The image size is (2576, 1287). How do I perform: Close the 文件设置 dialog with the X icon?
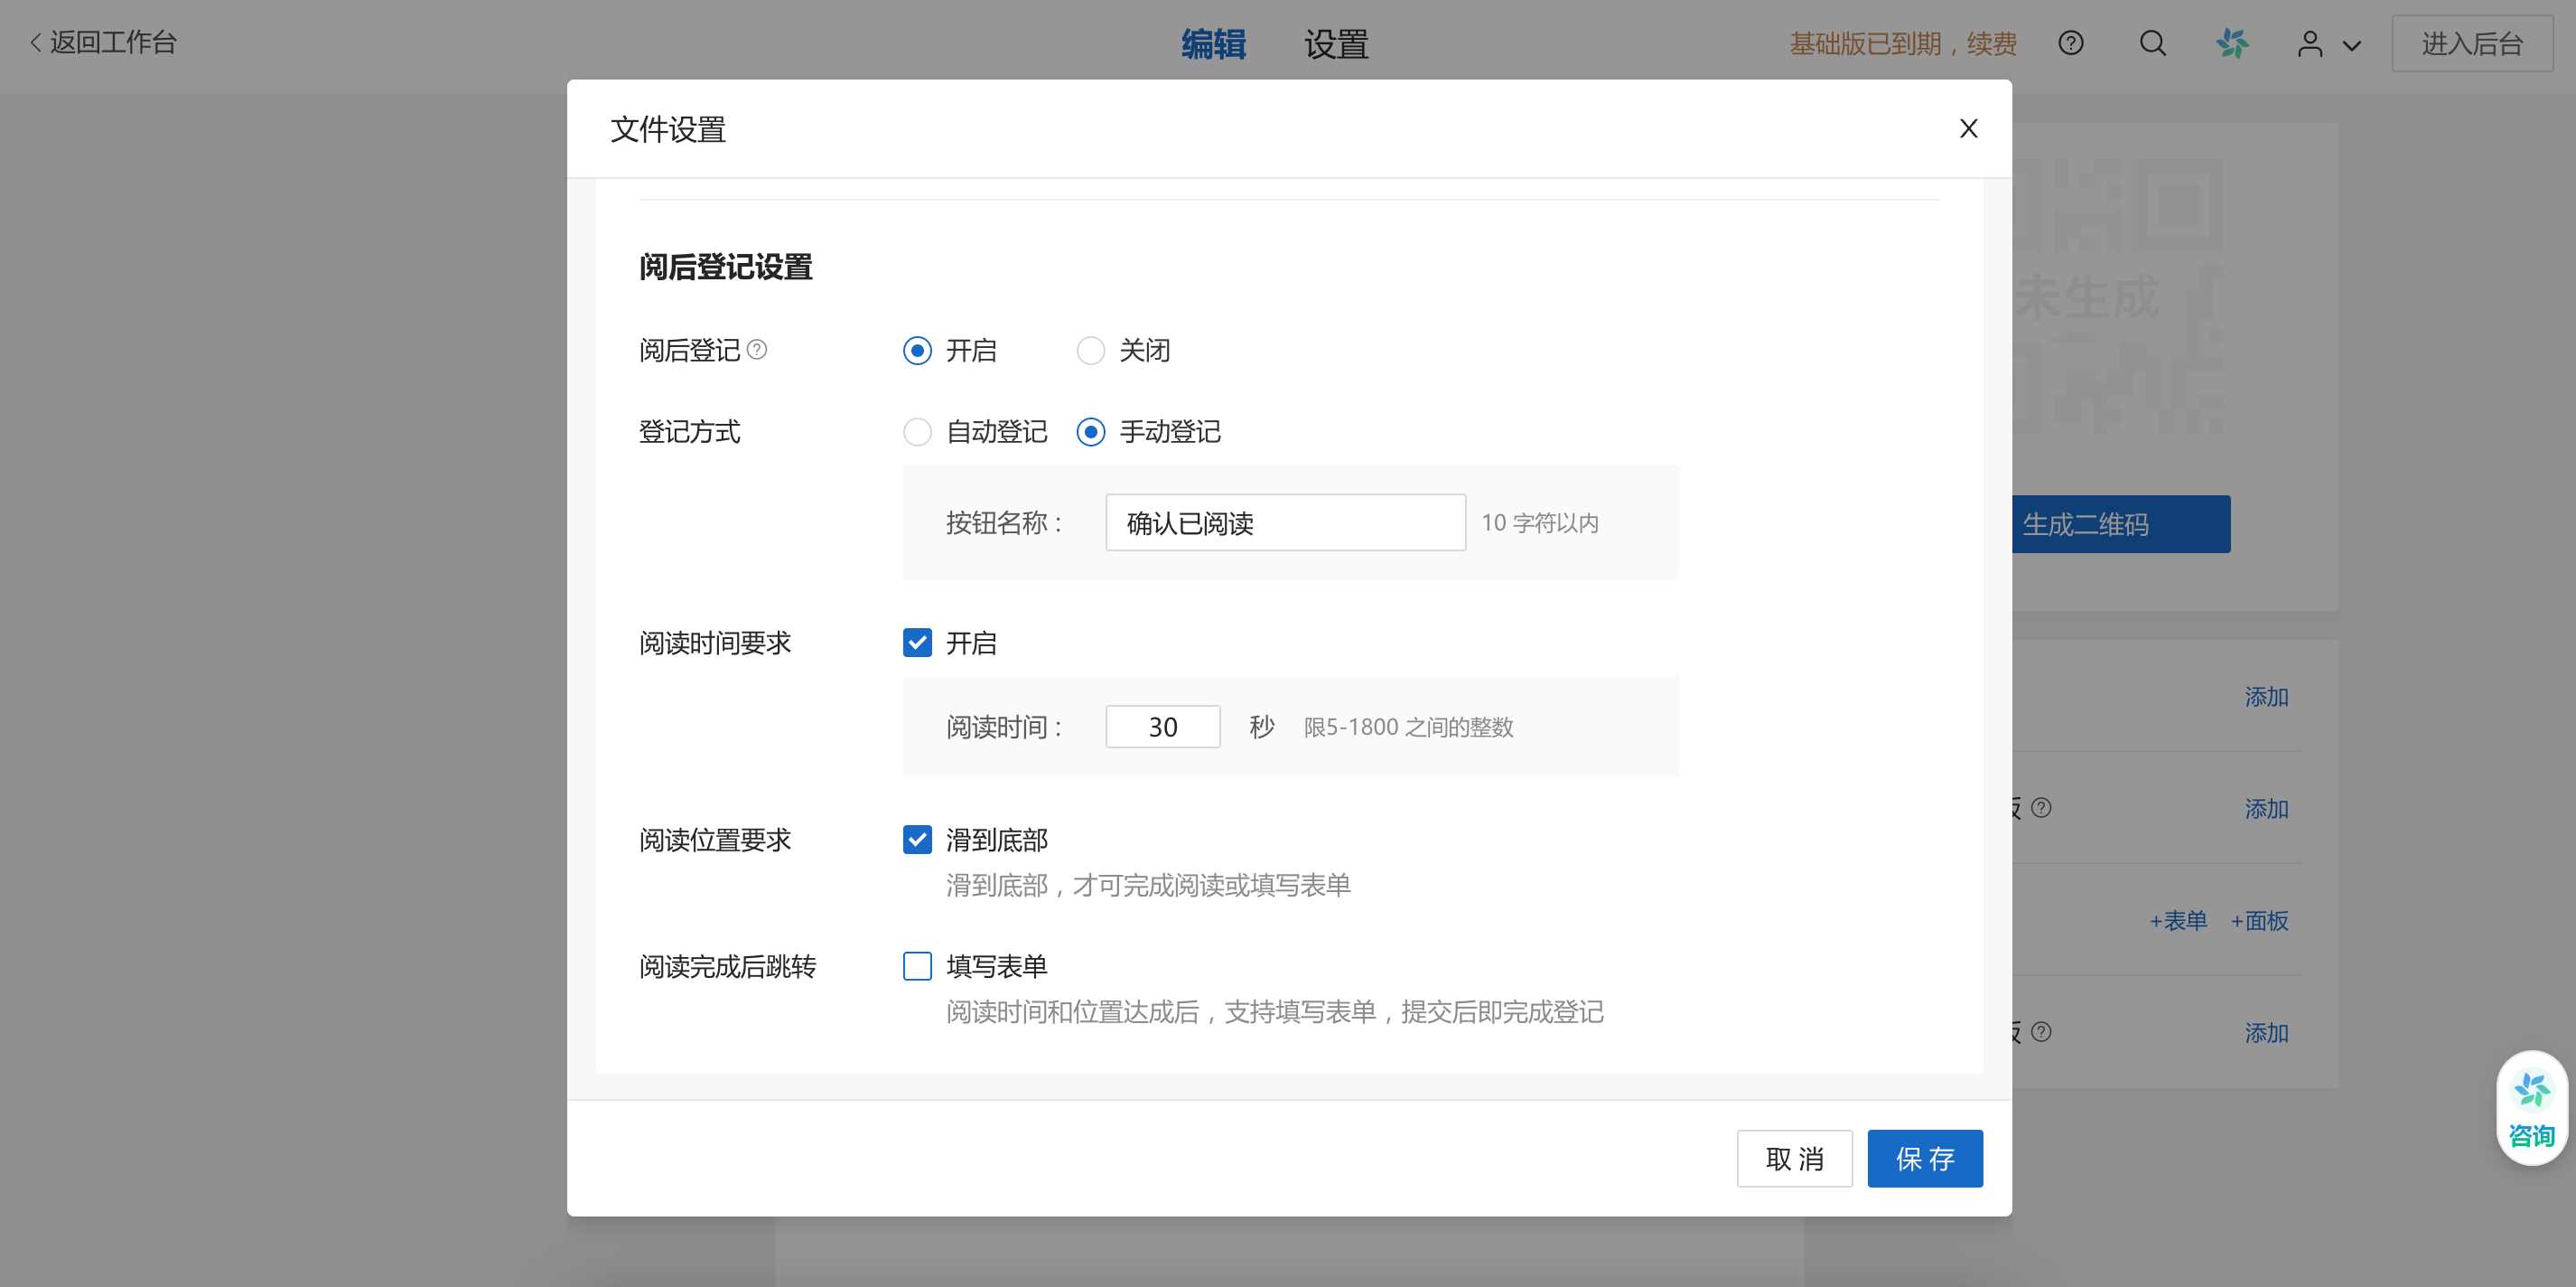(1968, 128)
